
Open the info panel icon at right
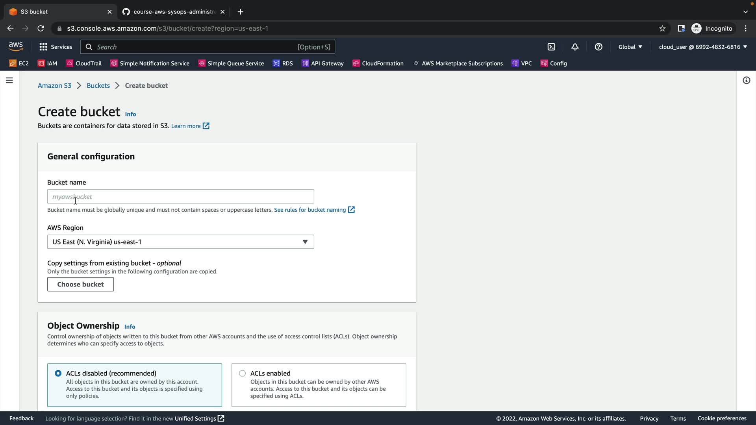coord(746,80)
